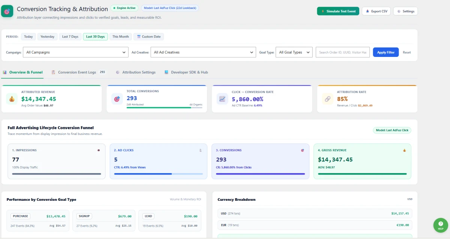Click the clipboard icon for Conversion Event Logs

click(x=54, y=72)
